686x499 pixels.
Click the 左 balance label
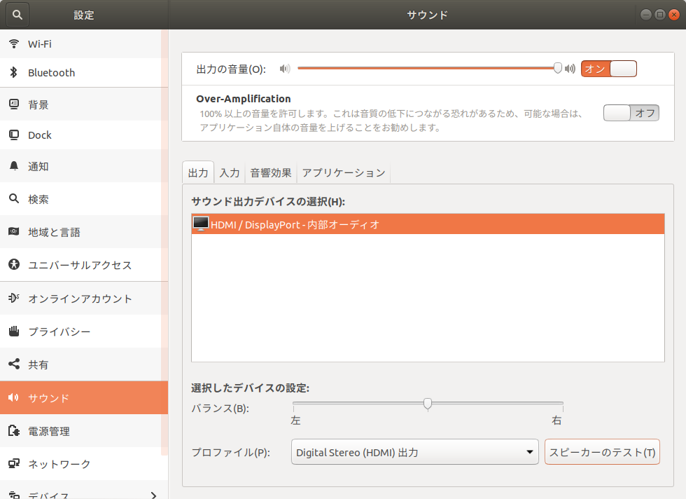point(295,420)
